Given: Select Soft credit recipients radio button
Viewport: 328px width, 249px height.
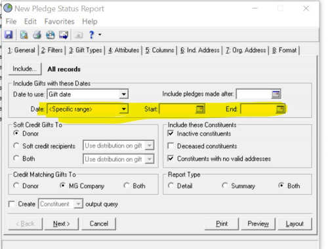Looking at the screenshot, I should (x=16, y=145).
